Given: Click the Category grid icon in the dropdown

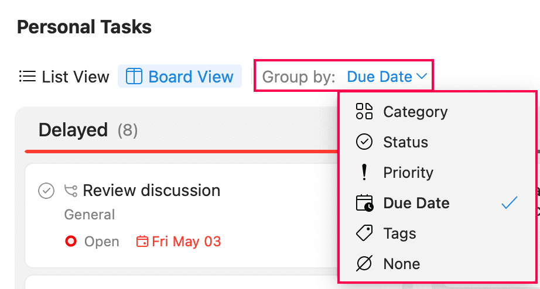Looking at the screenshot, I should point(364,112).
